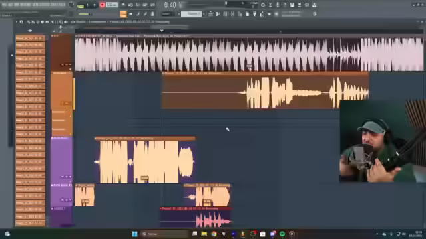Select the Draw pencil tool in playlist
This screenshot has width=426, height=239.
(x=28, y=22)
